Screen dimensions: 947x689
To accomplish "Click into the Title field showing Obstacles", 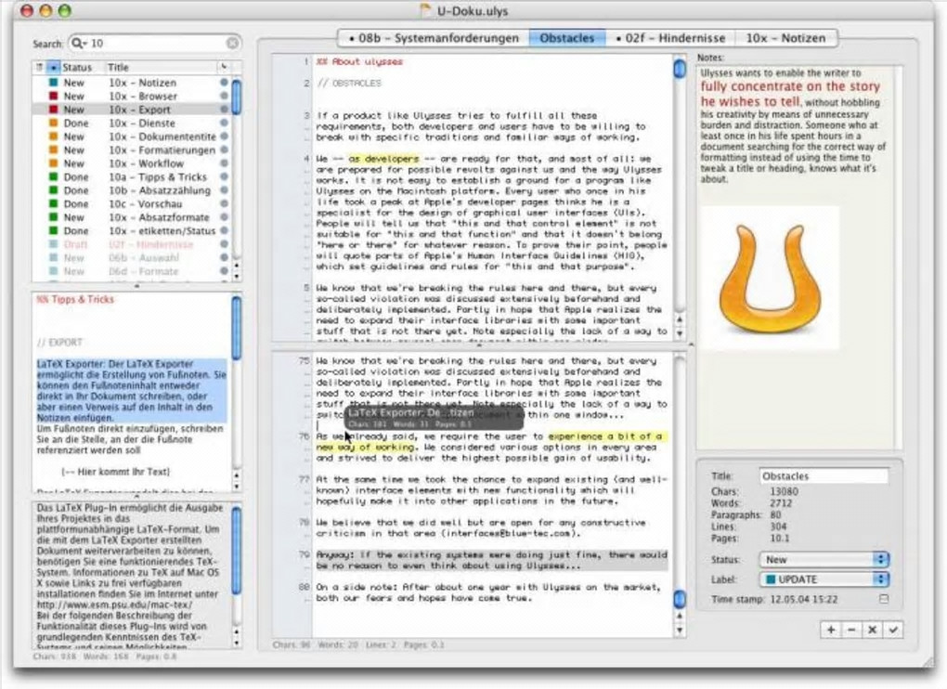I will pos(824,475).
